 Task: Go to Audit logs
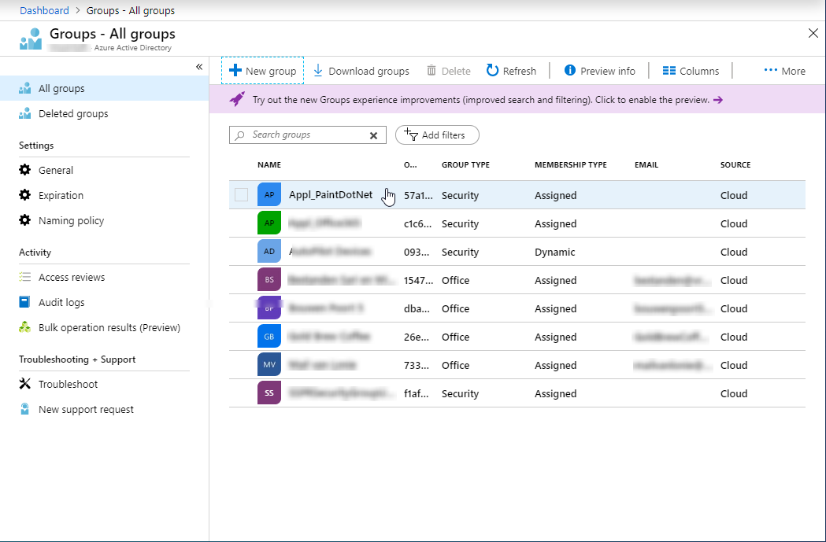coord(61,303)
